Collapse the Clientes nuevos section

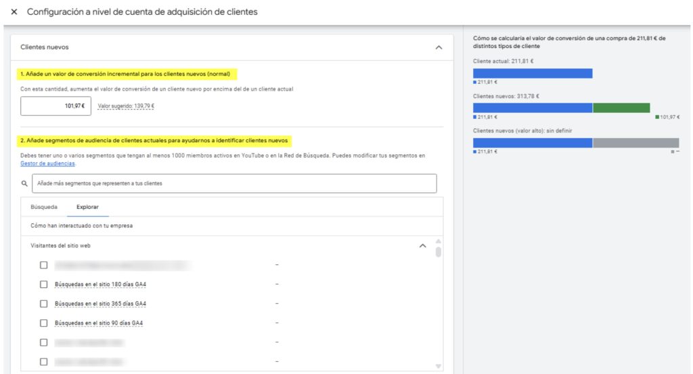pyautogui.click(x=439, y=47)
